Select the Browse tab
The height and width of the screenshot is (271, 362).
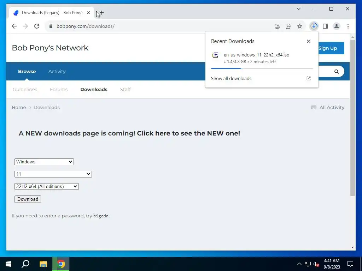27,71
